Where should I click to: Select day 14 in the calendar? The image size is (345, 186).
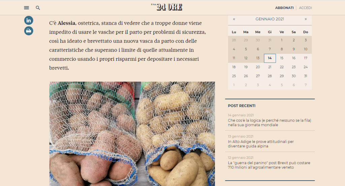click(270, 58)
